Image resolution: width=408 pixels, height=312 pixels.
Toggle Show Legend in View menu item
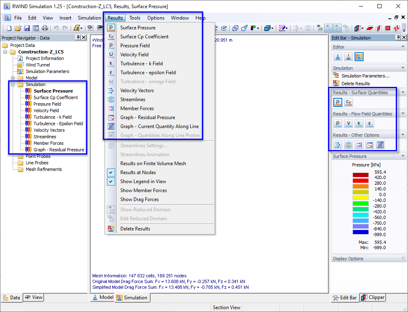tap(111, 181)
